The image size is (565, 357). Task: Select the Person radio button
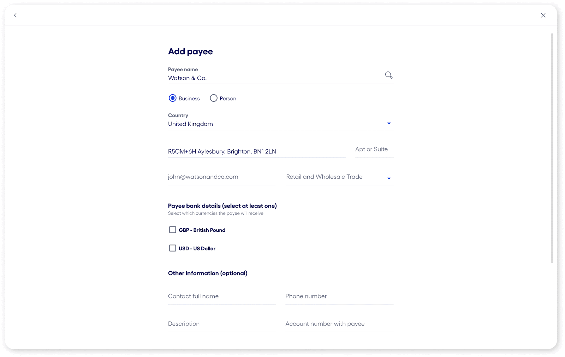[213, 98]
